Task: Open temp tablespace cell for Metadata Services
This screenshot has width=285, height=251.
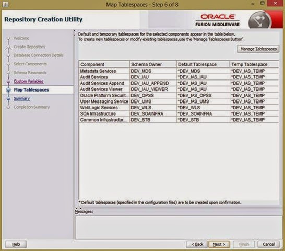Action: (x=254, y=71)
